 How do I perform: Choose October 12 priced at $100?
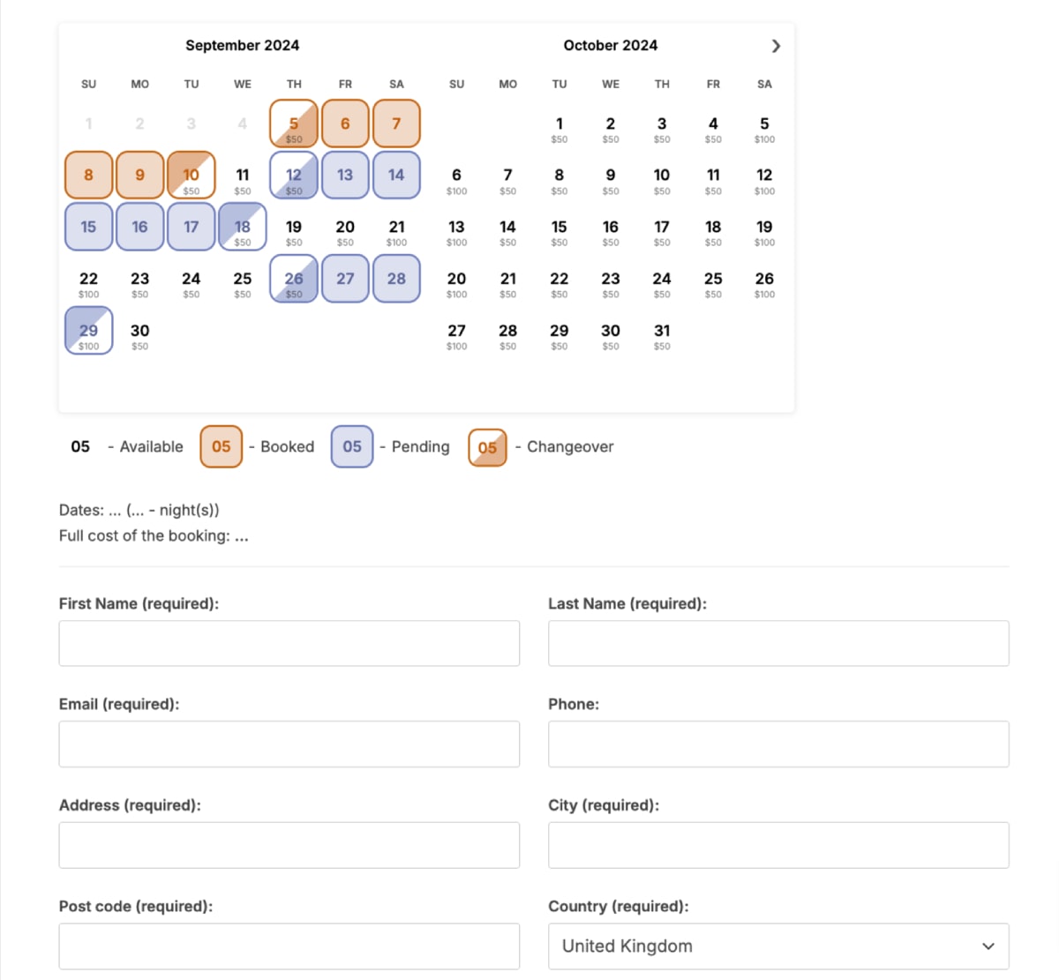pyautogui.click(x=764, y=180)
